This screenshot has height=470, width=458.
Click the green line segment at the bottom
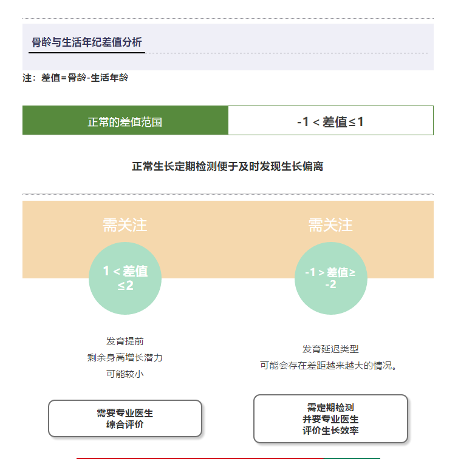pos(352,458)
